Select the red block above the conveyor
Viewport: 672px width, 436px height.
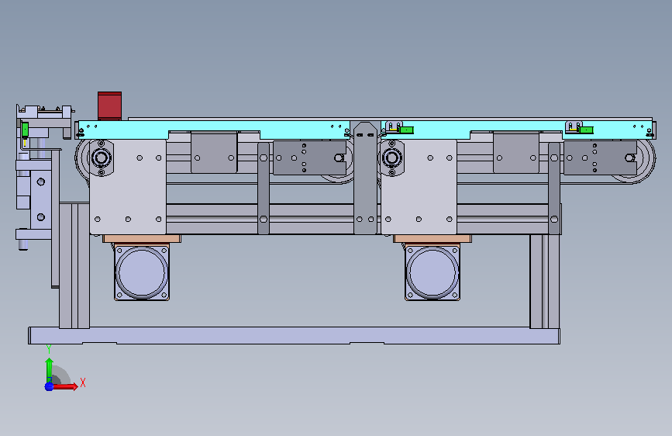point(110,106)
